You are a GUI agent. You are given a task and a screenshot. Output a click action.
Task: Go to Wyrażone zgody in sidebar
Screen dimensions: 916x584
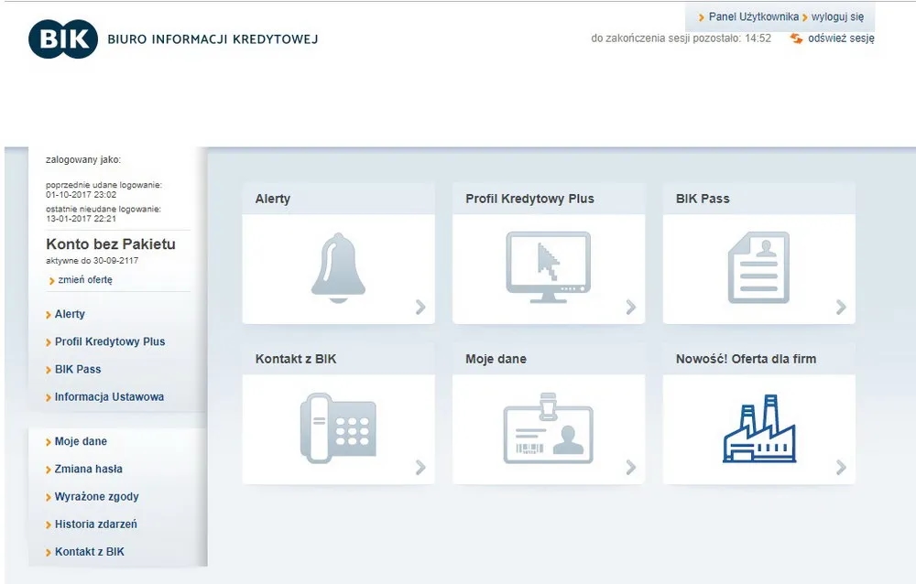(x=96, y=497)
